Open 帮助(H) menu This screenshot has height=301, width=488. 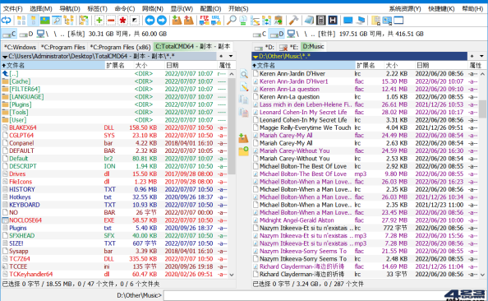click(472, 9)
